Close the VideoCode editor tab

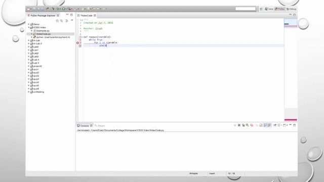point(95,16)
